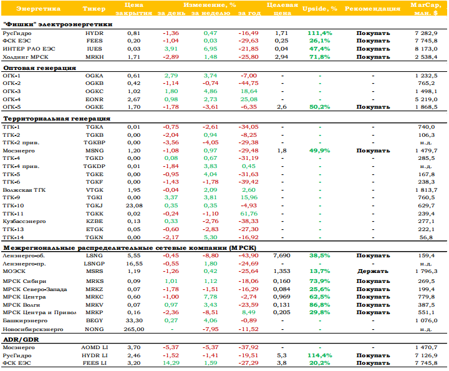Click the ticker 'TGKBP'
449x371 pixels.
click(94, 142)
